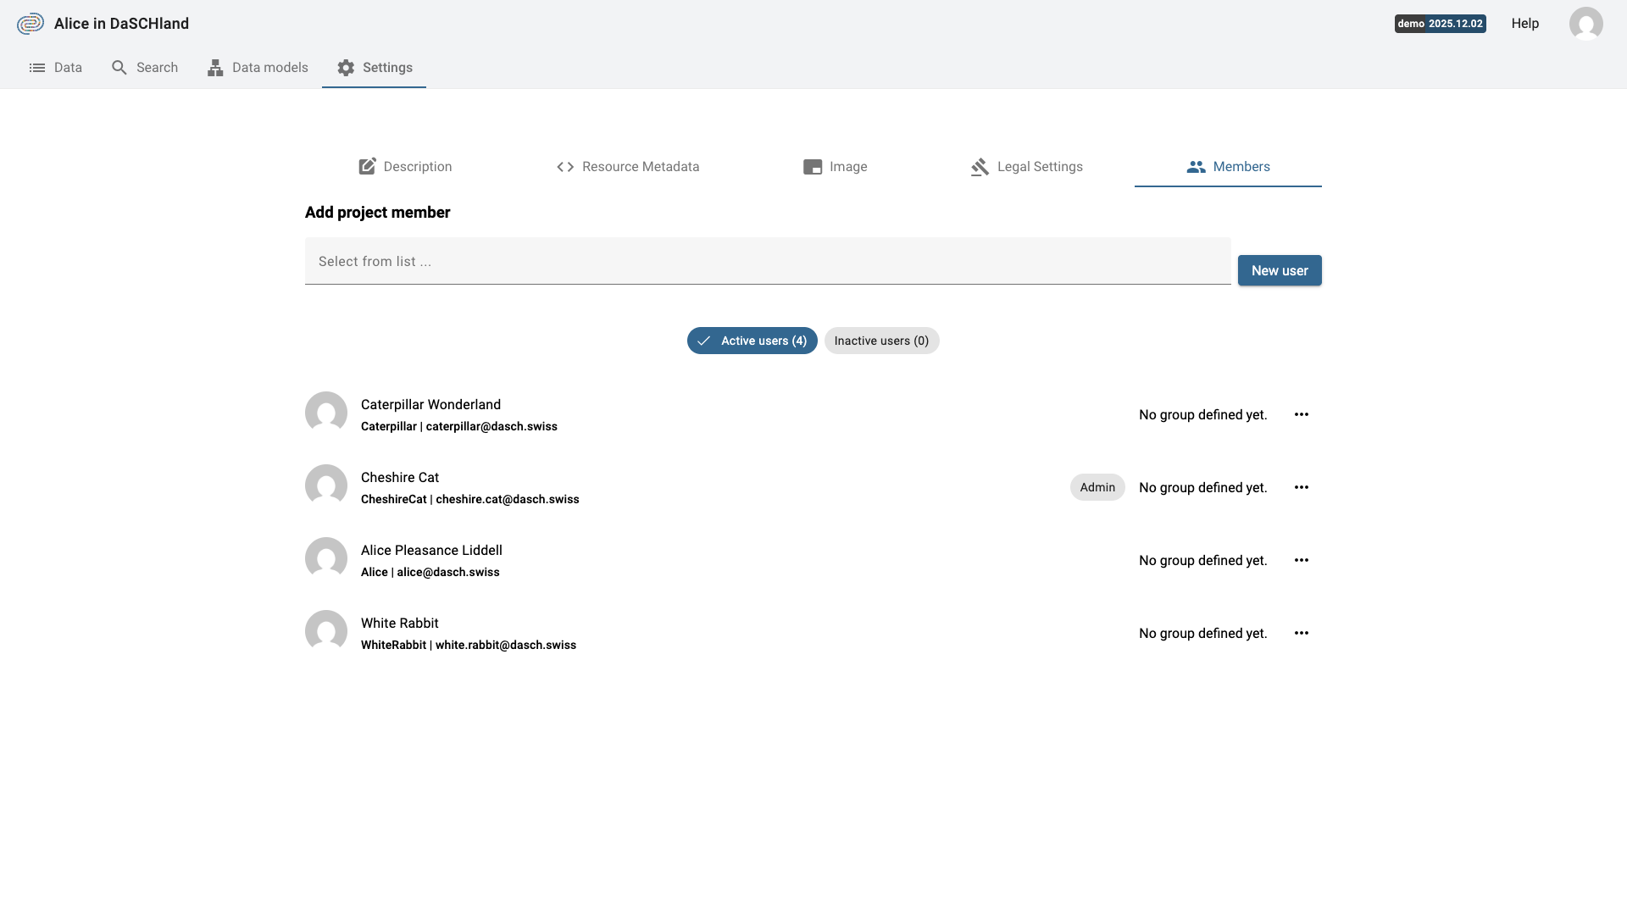Select the Search magnifier icon

click(x=119, y=67)
